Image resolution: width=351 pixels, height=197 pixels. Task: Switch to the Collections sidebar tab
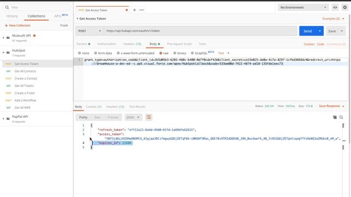click(x=36, y=16)
